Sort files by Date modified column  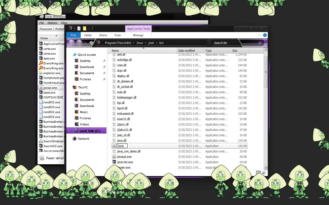(190, 50)
